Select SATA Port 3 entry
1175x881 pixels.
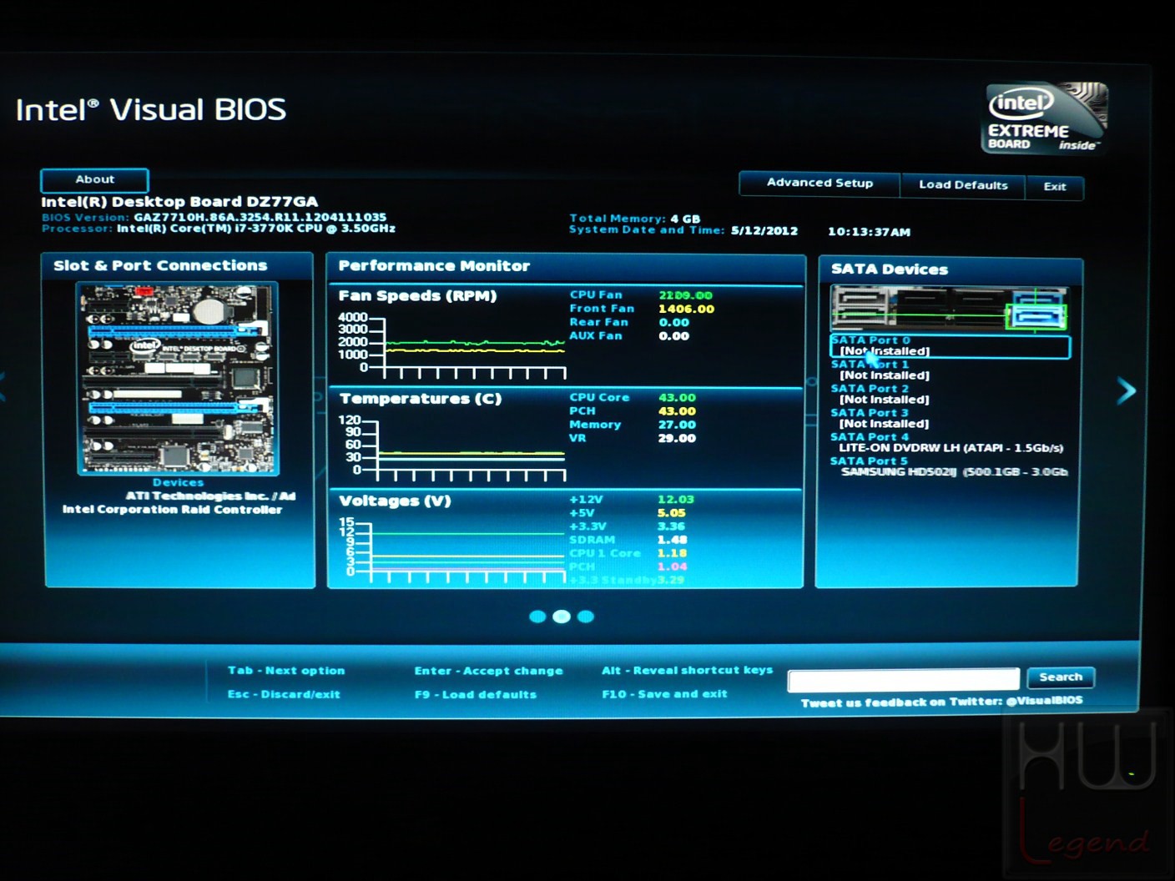(880, 418)
